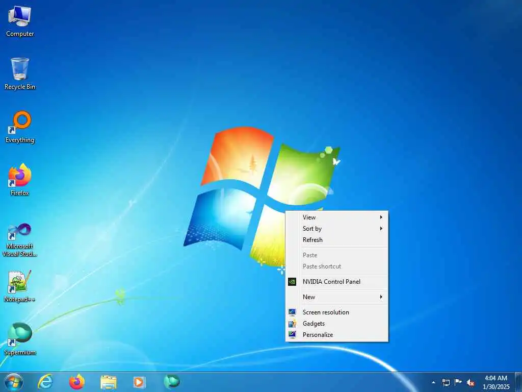The image size is (522, 392).
Task: Open Windows Media Player from taskbar
Action: (139, 382)
